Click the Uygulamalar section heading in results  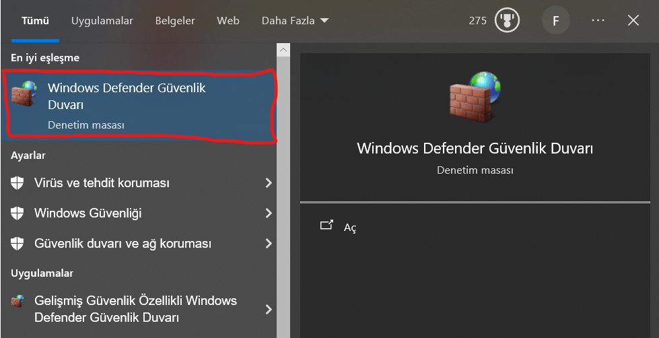pos(42,273)
